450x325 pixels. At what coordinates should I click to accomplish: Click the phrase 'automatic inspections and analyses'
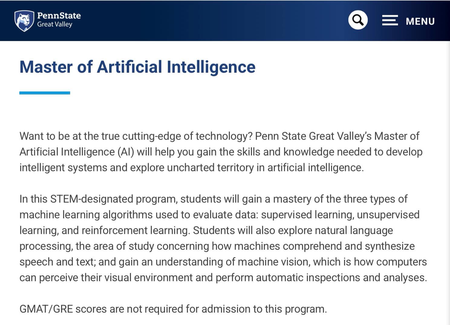[x=341, y=278]
